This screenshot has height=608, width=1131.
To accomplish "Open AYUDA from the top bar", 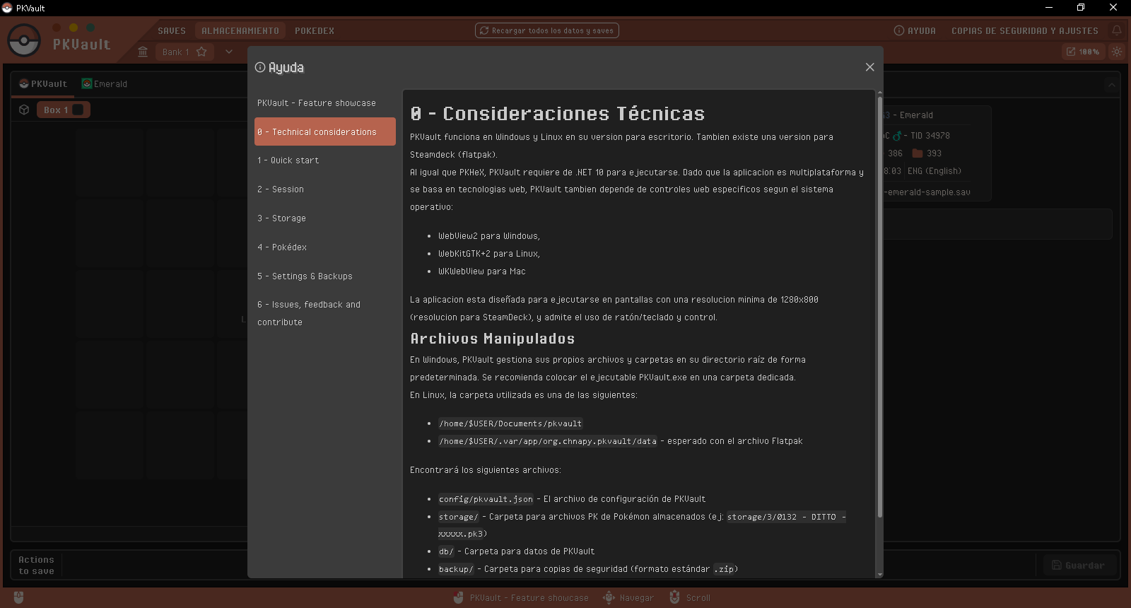I will point(915,31).
